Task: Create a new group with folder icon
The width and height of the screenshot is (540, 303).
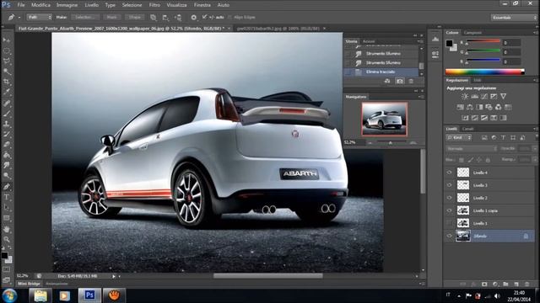Action: (505, 284)
